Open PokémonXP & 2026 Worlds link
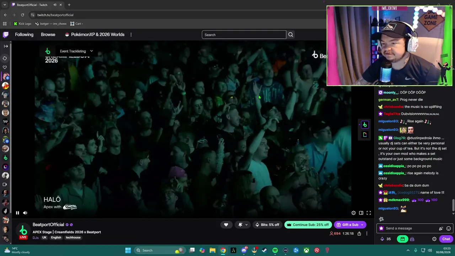The width and height of the screenshot is (455, 256). (95, 34)
